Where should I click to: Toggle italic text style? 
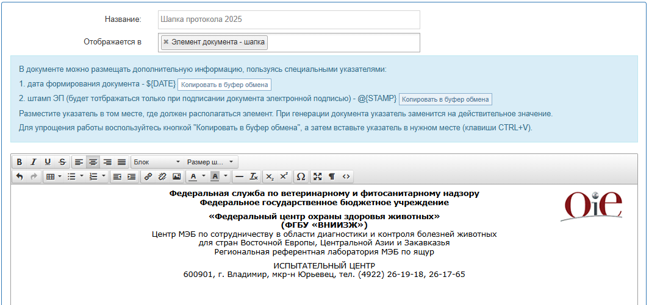[34, 162]
